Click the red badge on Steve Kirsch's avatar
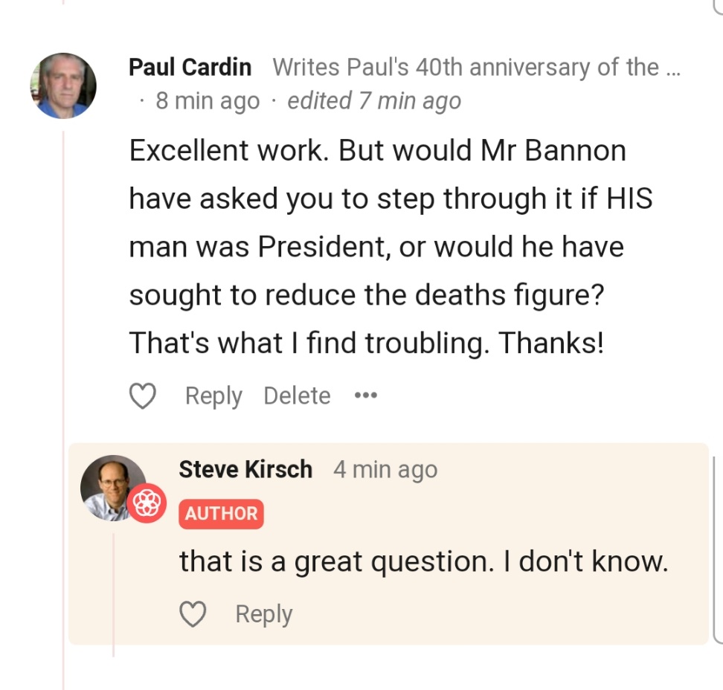This screenshot has width=723, height=690. (x=147, y=503)
